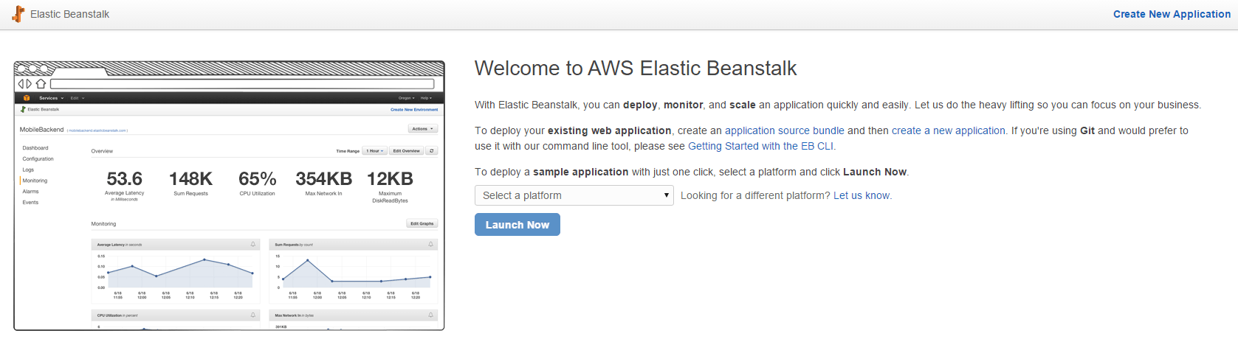Click the refresh icon beside Edit Overview

pos(432,150)
